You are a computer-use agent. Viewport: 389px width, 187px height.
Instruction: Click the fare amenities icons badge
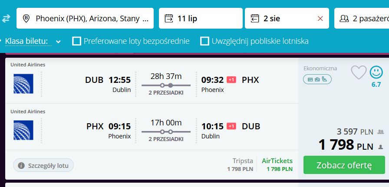click(x=317, y=79)
